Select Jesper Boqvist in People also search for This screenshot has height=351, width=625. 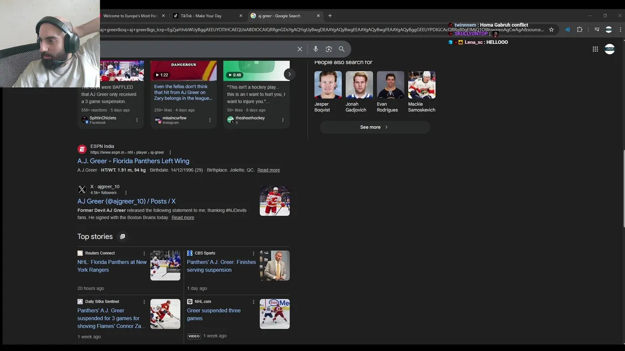(x=328, y=92)
